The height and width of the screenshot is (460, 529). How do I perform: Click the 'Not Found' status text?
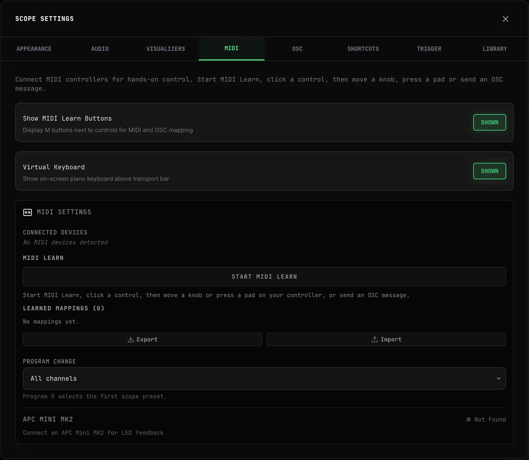(490, 419)
